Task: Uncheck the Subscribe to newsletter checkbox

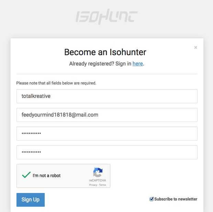Action: pyautogui.click(x=152, y=199)
